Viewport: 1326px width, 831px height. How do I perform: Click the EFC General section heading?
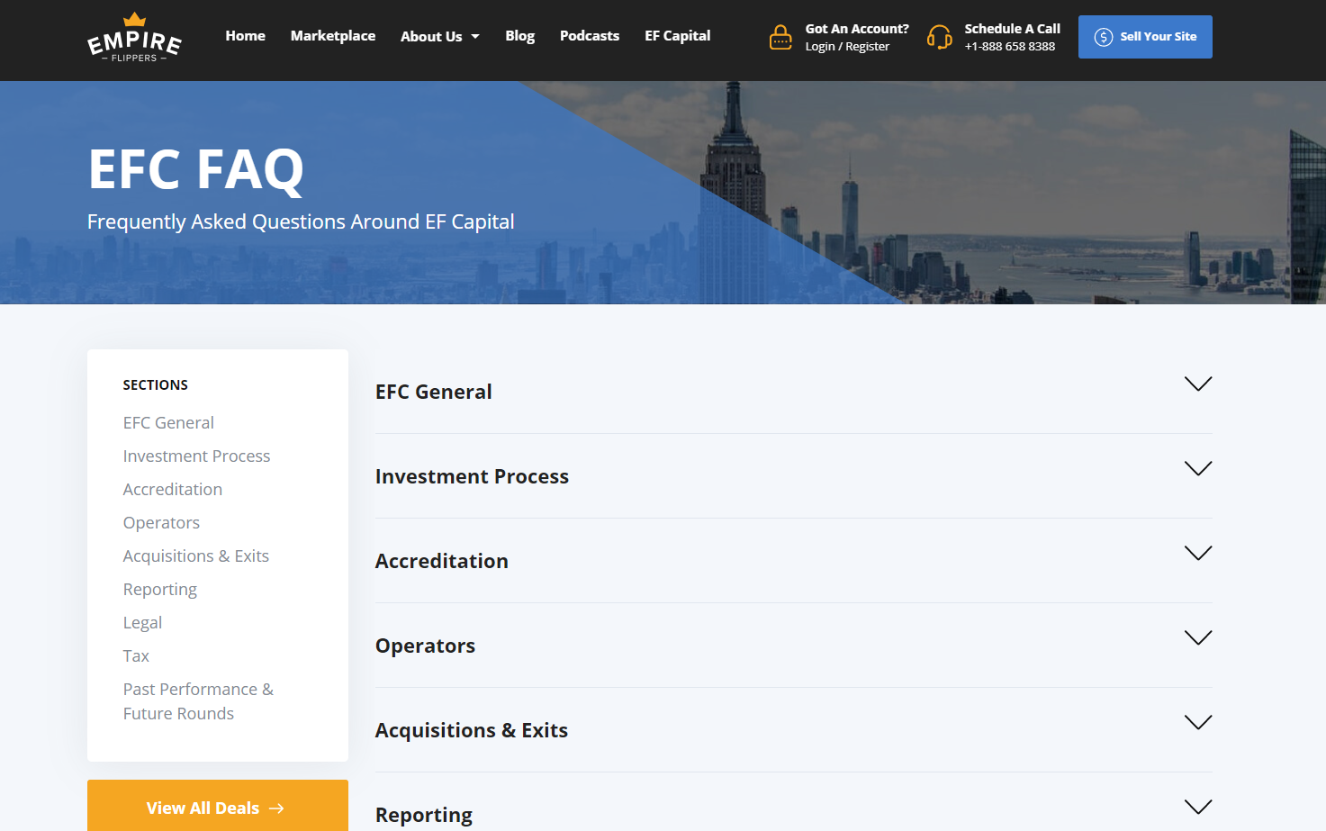tap(434, 393)
